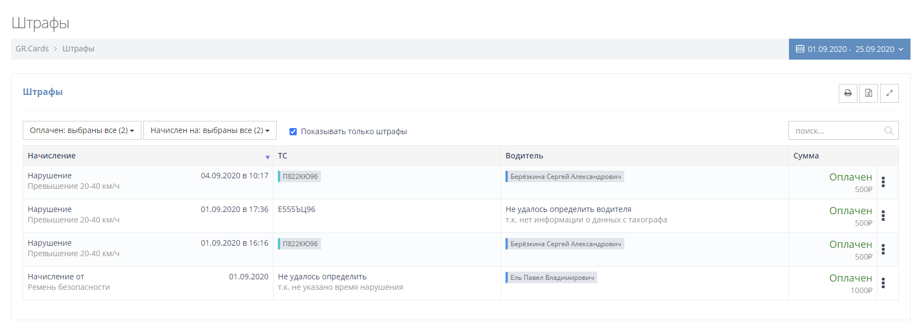The image size is (921, 334).
Task: Open date range picker 01.09.2020 - 25.09.2020
Action: (849, 49)
